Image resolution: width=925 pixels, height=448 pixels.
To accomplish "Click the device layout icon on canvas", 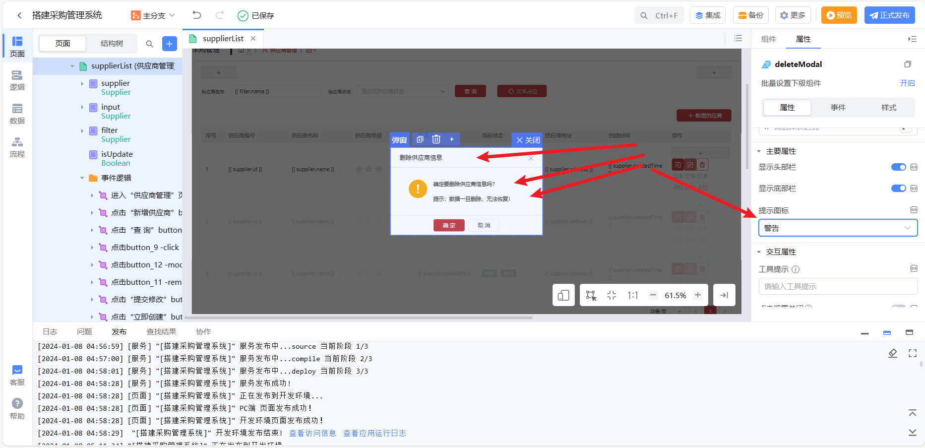I will point(563,295).
